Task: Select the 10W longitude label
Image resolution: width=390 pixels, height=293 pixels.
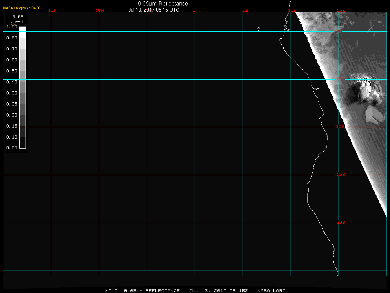Action: (x=100, y=10)
